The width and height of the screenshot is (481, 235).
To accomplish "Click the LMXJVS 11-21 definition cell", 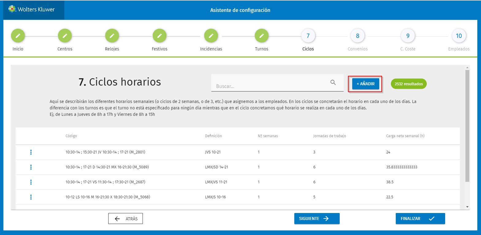I will [216, 182].
